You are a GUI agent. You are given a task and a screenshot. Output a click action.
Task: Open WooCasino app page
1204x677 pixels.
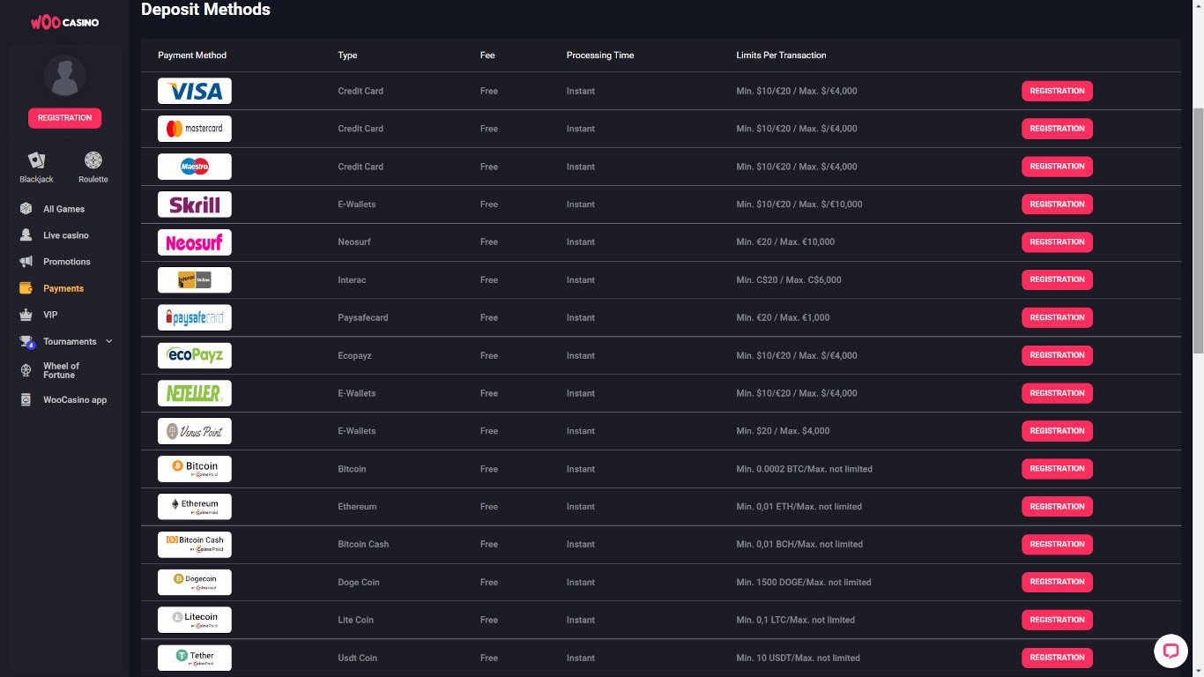(75, 399)
